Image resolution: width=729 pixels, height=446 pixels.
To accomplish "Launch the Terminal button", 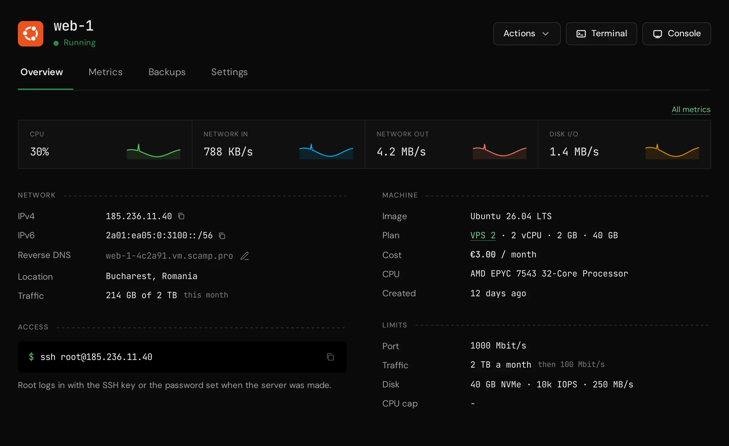I will click(601, 34).
